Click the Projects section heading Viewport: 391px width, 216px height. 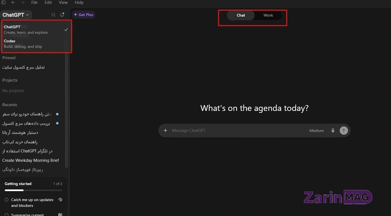(x=10, y=80)
